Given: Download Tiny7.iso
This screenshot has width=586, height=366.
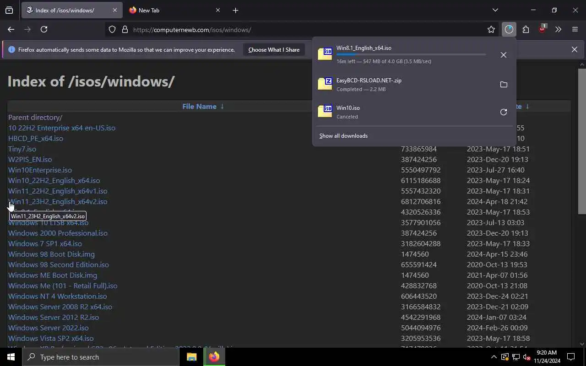Looking at the screenshot, I should tap(22, 149).
